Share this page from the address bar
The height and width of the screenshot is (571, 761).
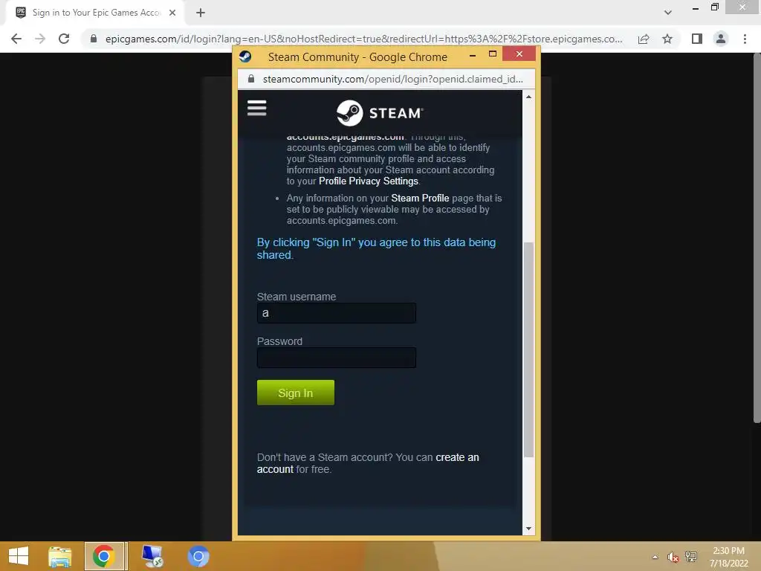coord(644,39)
